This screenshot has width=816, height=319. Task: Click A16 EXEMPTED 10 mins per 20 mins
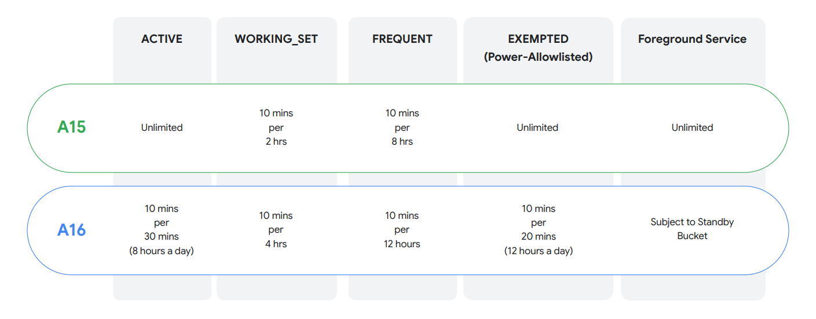(539, 222)
